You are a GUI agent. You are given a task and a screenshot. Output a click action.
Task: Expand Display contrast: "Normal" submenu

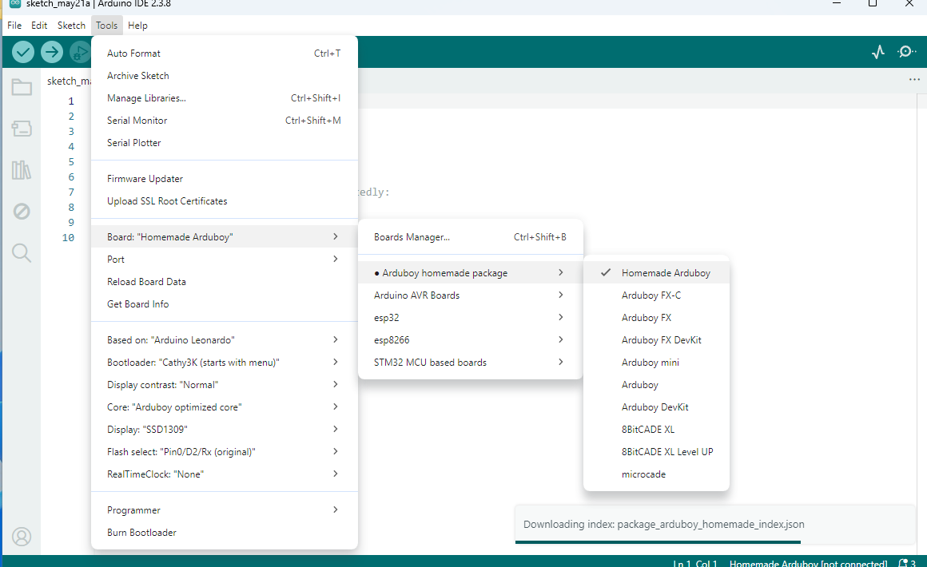(225, 385)
